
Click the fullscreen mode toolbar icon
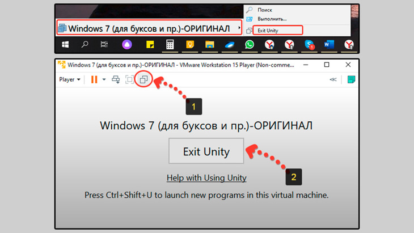pos(130,79)
